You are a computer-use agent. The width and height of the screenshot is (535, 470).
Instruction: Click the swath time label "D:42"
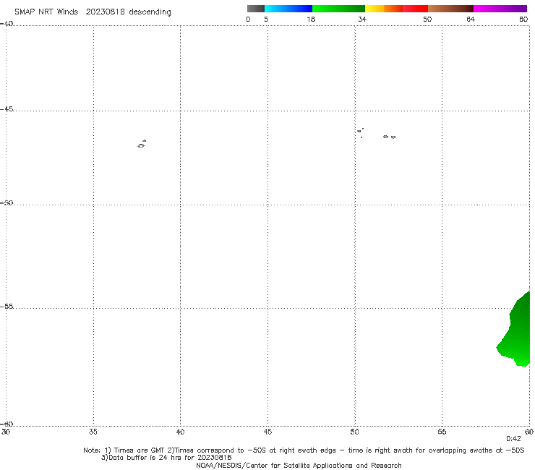513,439
